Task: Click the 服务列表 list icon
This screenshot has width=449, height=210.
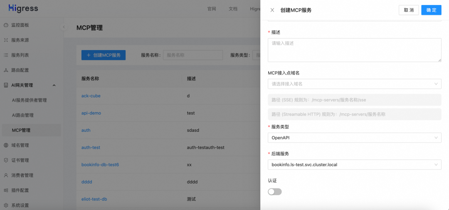Action: (6, 55)
